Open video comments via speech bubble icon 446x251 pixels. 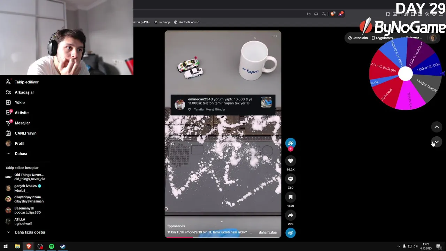click(x=291, y=179)
